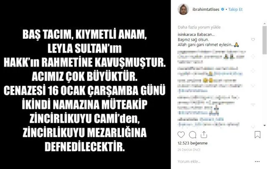Follow account via Takip Et
Viewport: 267px width, 169px height.
click(x=235, y=9)
